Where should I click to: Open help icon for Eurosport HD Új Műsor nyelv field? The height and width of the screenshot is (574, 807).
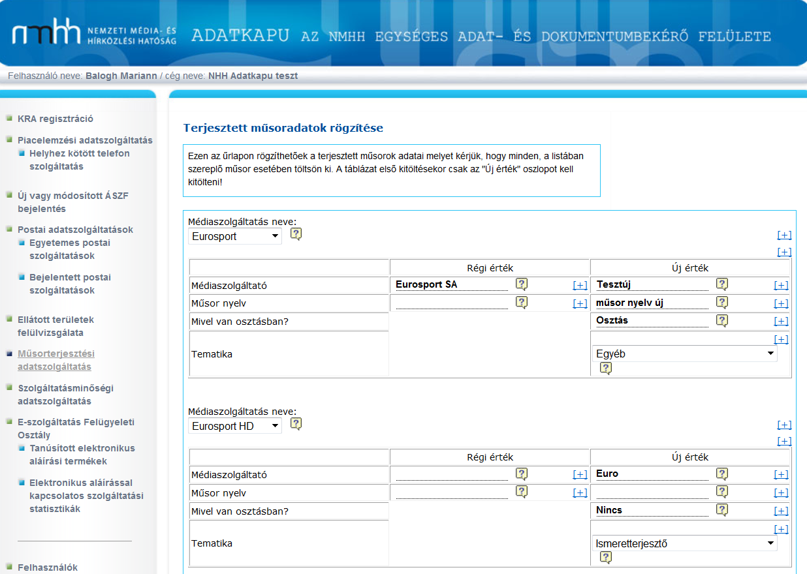[721, 491]
